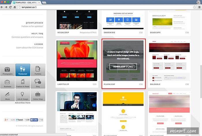Open the Ladytulip template thumbnail
The width and height of the screenshot is (202, 136).
click(77, 61)
